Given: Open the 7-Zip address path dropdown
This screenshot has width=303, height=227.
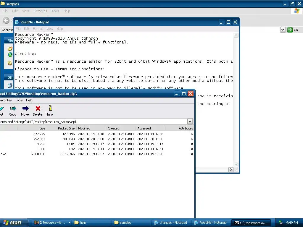Looking at the screenshot, I should point(190,121).
